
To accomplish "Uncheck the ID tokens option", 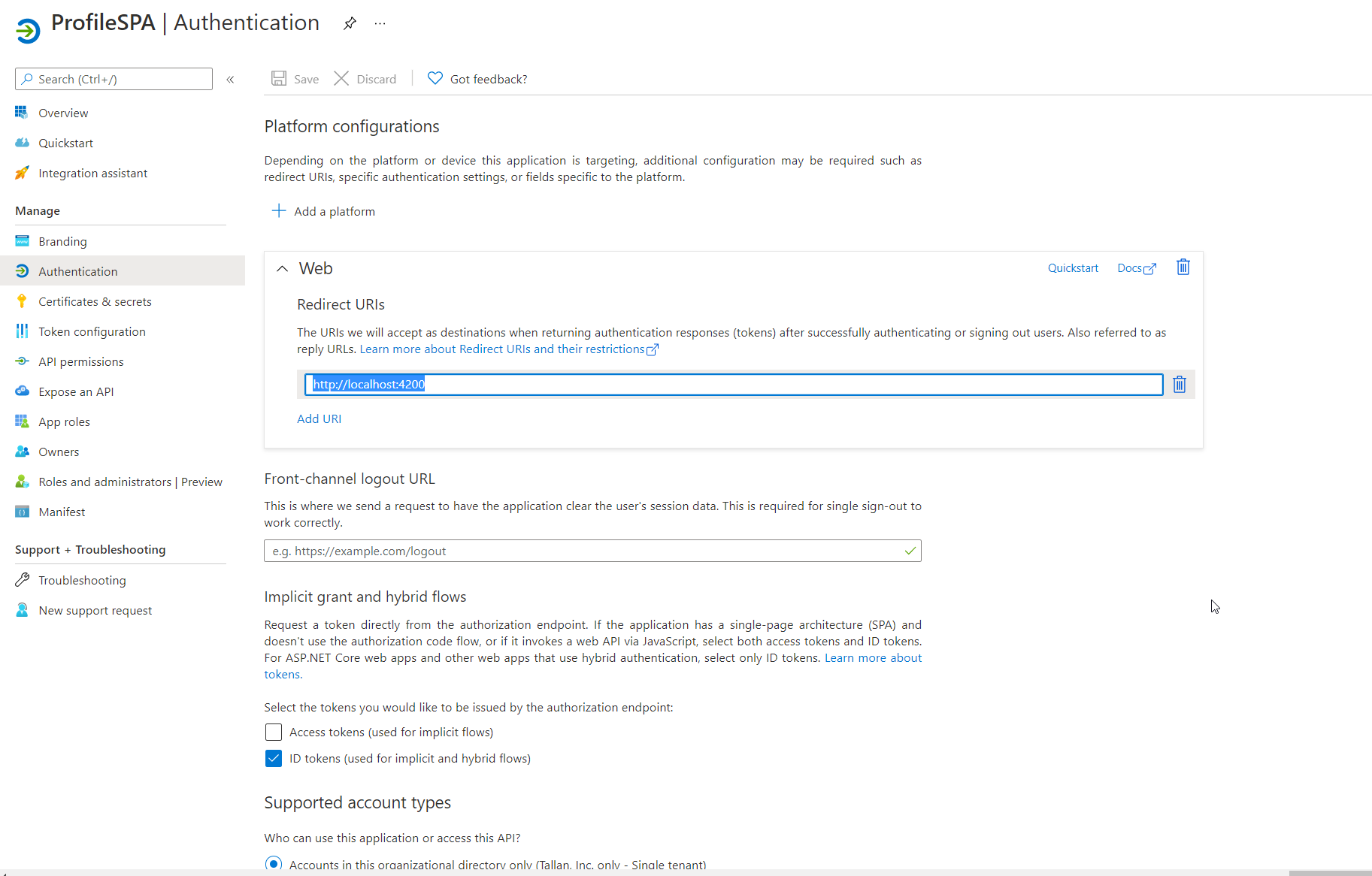I will click(273, 758).
